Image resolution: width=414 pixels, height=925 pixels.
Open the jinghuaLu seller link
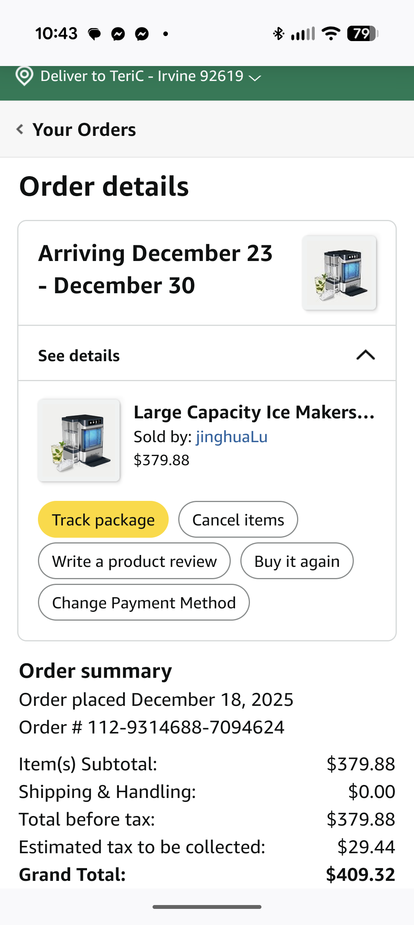232,437
